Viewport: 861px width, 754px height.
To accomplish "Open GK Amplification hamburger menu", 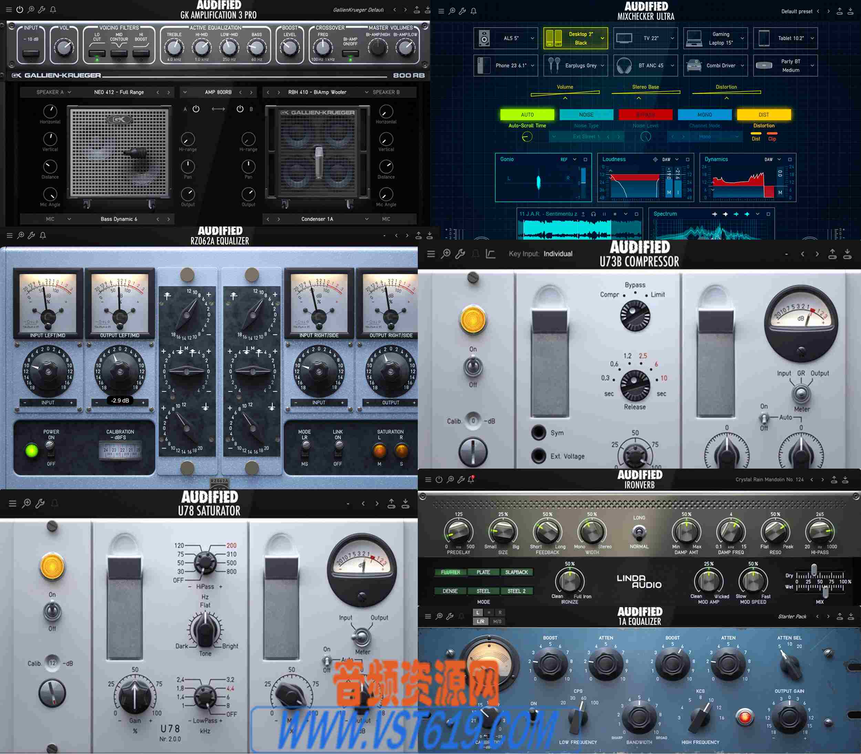I will [x=9, y=9].
